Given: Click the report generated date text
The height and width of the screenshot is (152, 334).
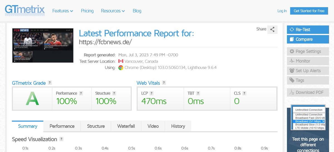Looking at the screenshot, I should coord(148,55).
